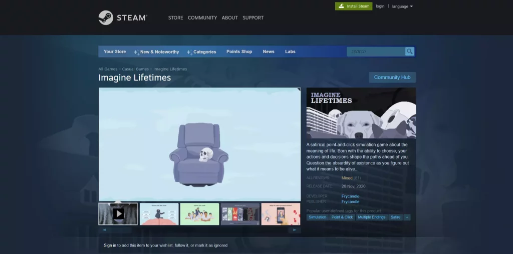
Task: Click the Imagine Lifetimes header artwork
Action: click(x=361, y=113)
